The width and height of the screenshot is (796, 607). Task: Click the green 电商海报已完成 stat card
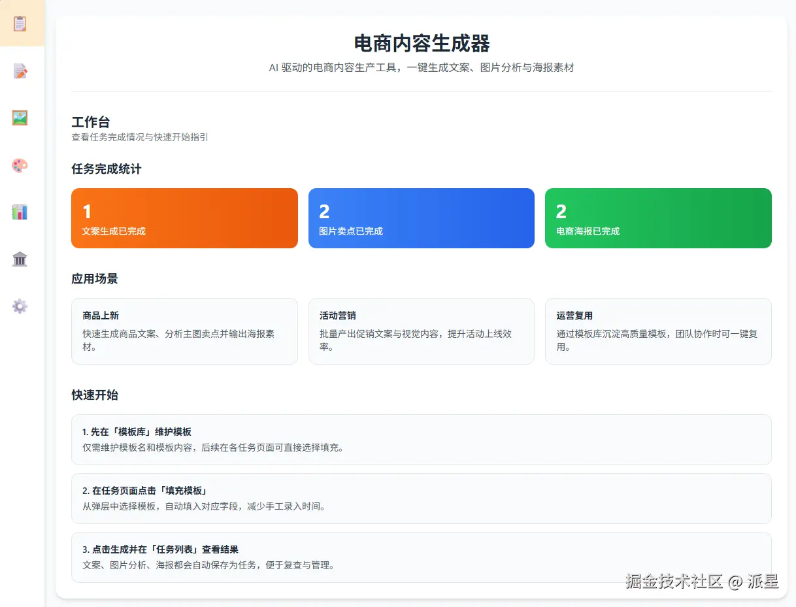(658, 218)
